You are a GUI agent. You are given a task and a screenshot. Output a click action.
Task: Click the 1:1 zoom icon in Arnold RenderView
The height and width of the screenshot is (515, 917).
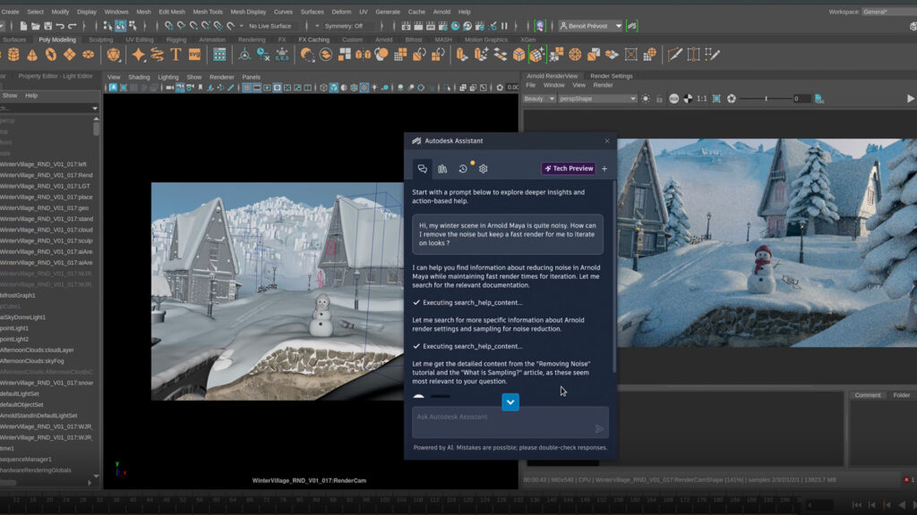pyautogui.click(x=701, y=98)
